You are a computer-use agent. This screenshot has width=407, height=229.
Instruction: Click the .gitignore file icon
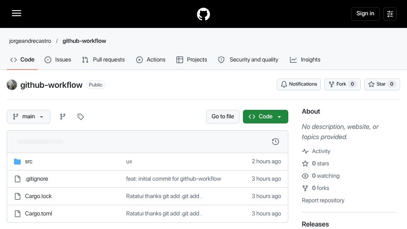coord(17,179)
